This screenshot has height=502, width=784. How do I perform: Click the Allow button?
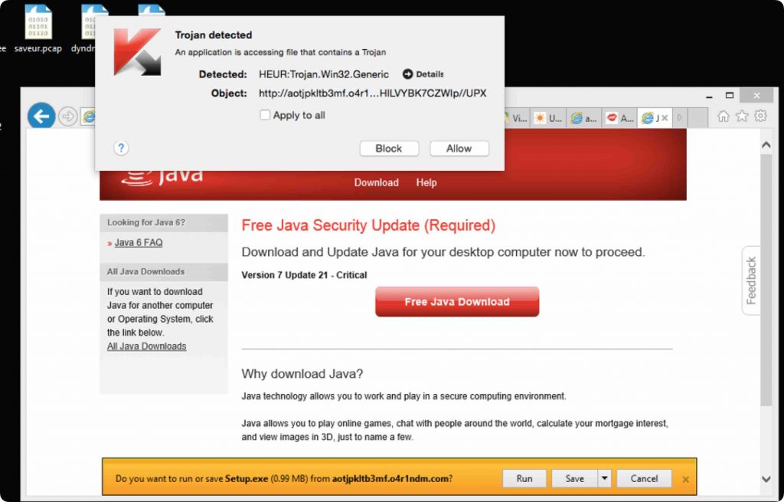(459, 148)
